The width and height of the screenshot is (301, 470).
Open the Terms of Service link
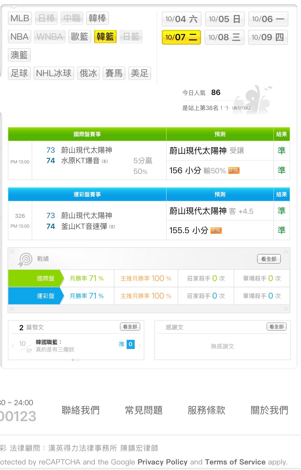tap(235, 462)
